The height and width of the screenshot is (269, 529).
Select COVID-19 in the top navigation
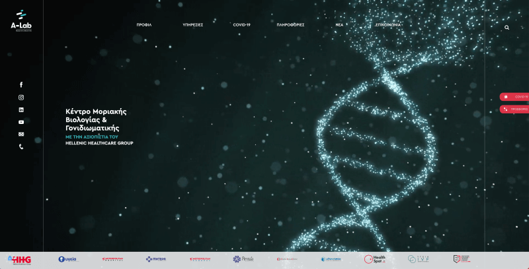[x=241, y=25]
